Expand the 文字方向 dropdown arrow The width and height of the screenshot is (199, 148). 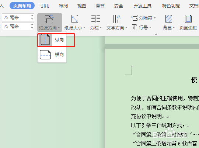pyautogui.click(x=126, y=28)
